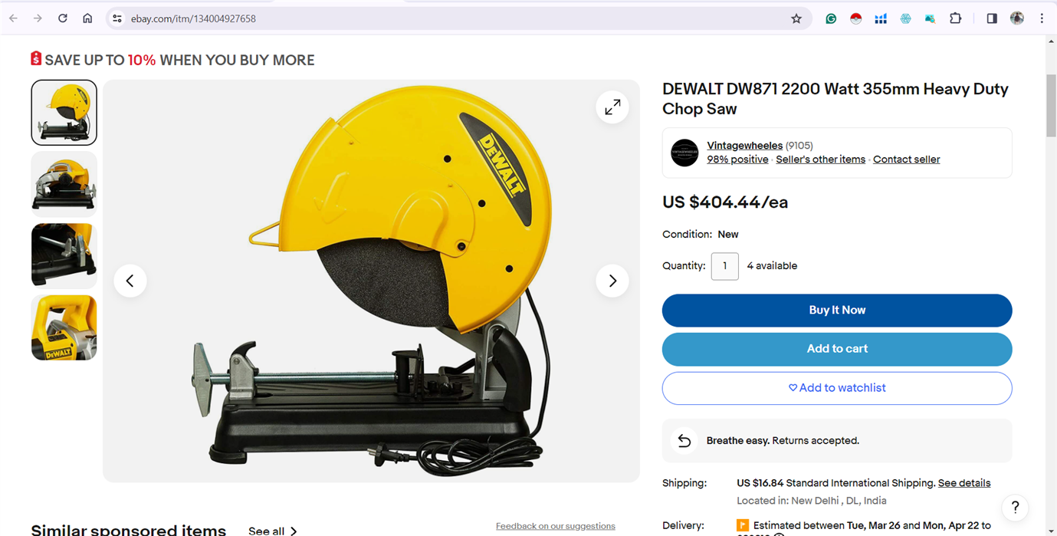The width and height of the screenshot is (1057, 536).
Task: Click the scrollbar up arrow
Action: [x=1051, y=41]
